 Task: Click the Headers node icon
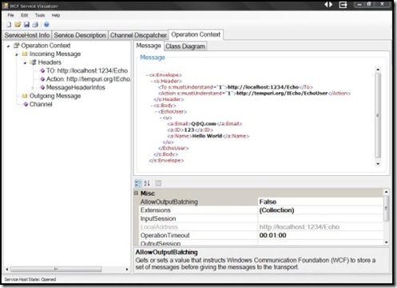point(33,62)
